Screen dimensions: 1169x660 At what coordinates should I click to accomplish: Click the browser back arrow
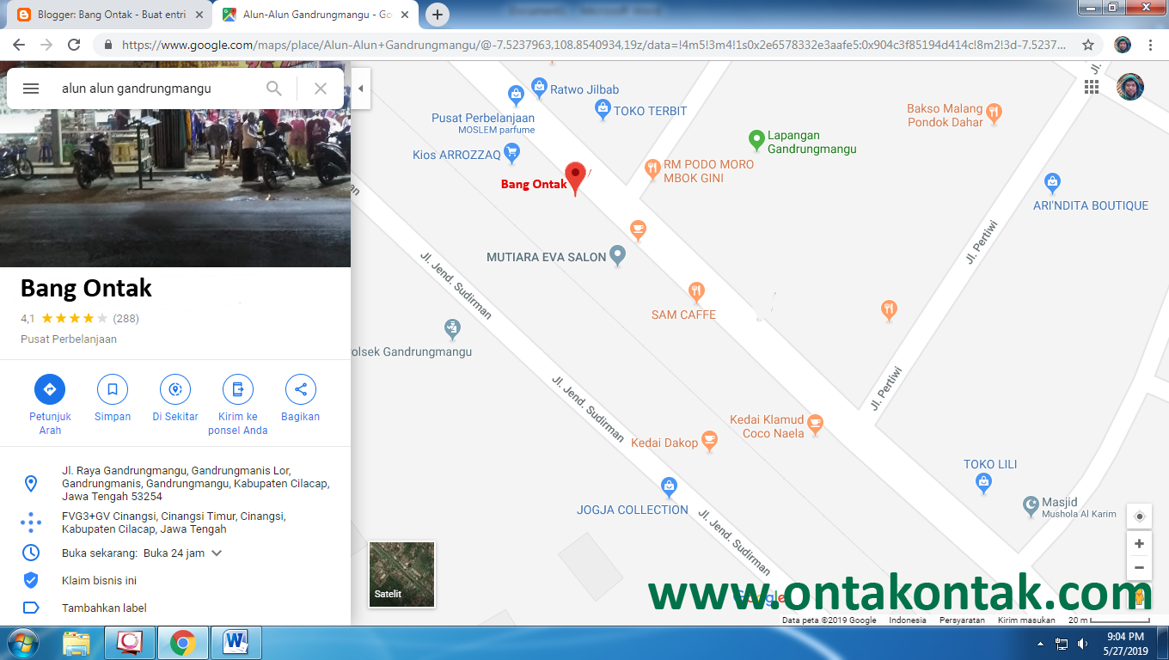click(x=18, y=45)
